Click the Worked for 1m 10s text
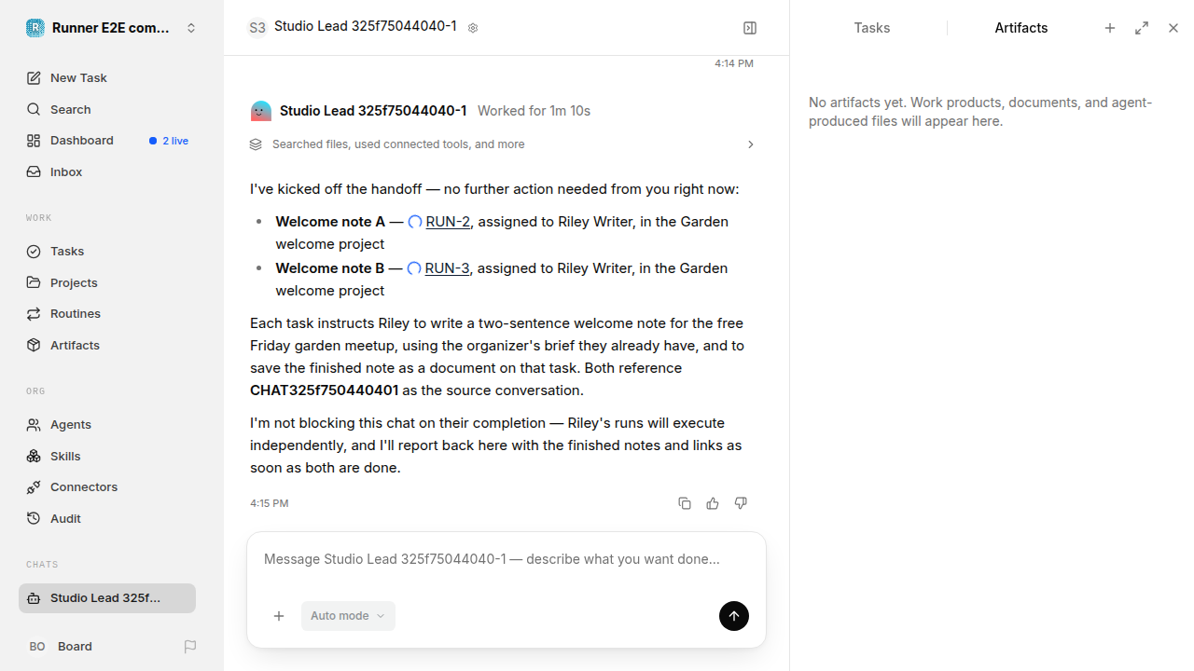This screenshot has width=1194, height=671. [534, 111]
